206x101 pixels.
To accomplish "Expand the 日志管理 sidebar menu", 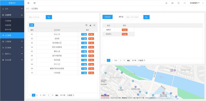I will point(12,48).
